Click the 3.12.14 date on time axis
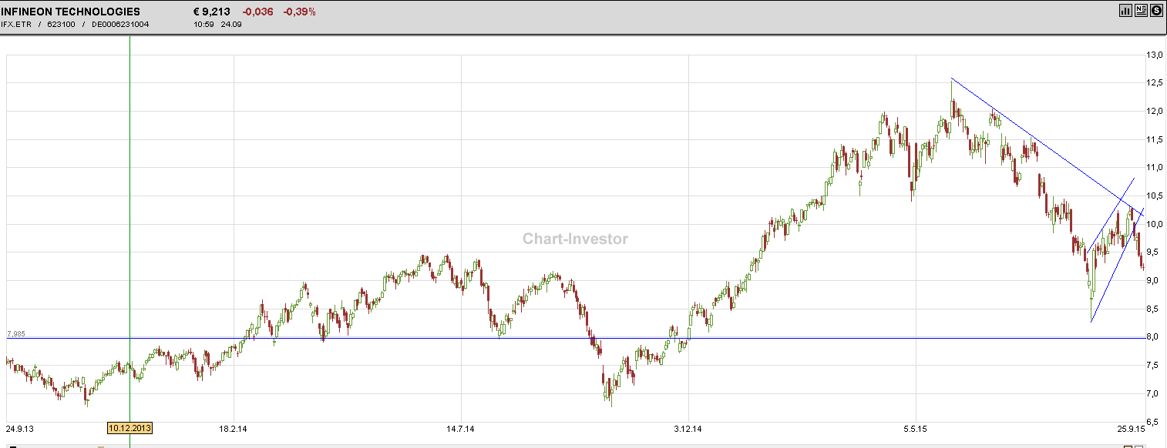Image resolution: width=1167 pixels, height=448 pixels. [x=688, y=429]
